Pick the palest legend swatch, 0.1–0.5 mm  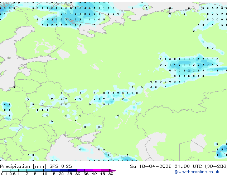pyautogui.click(x=6, y=170)
